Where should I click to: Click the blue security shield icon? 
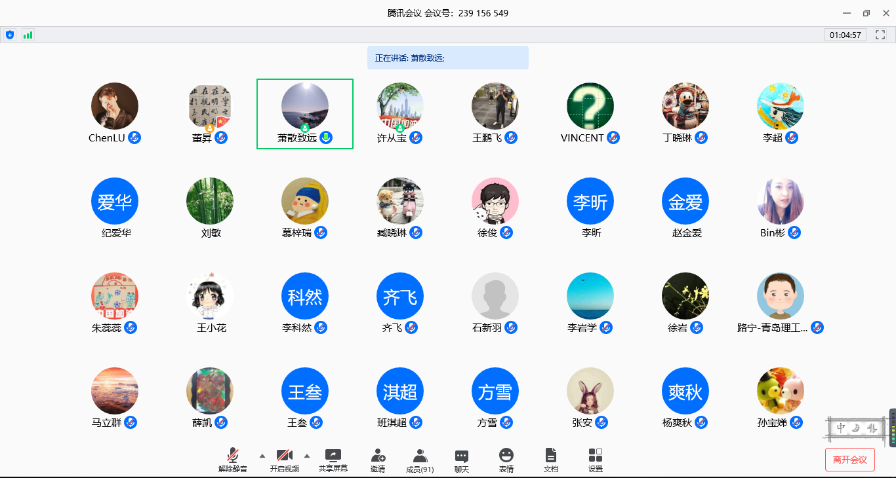[10, 35]
